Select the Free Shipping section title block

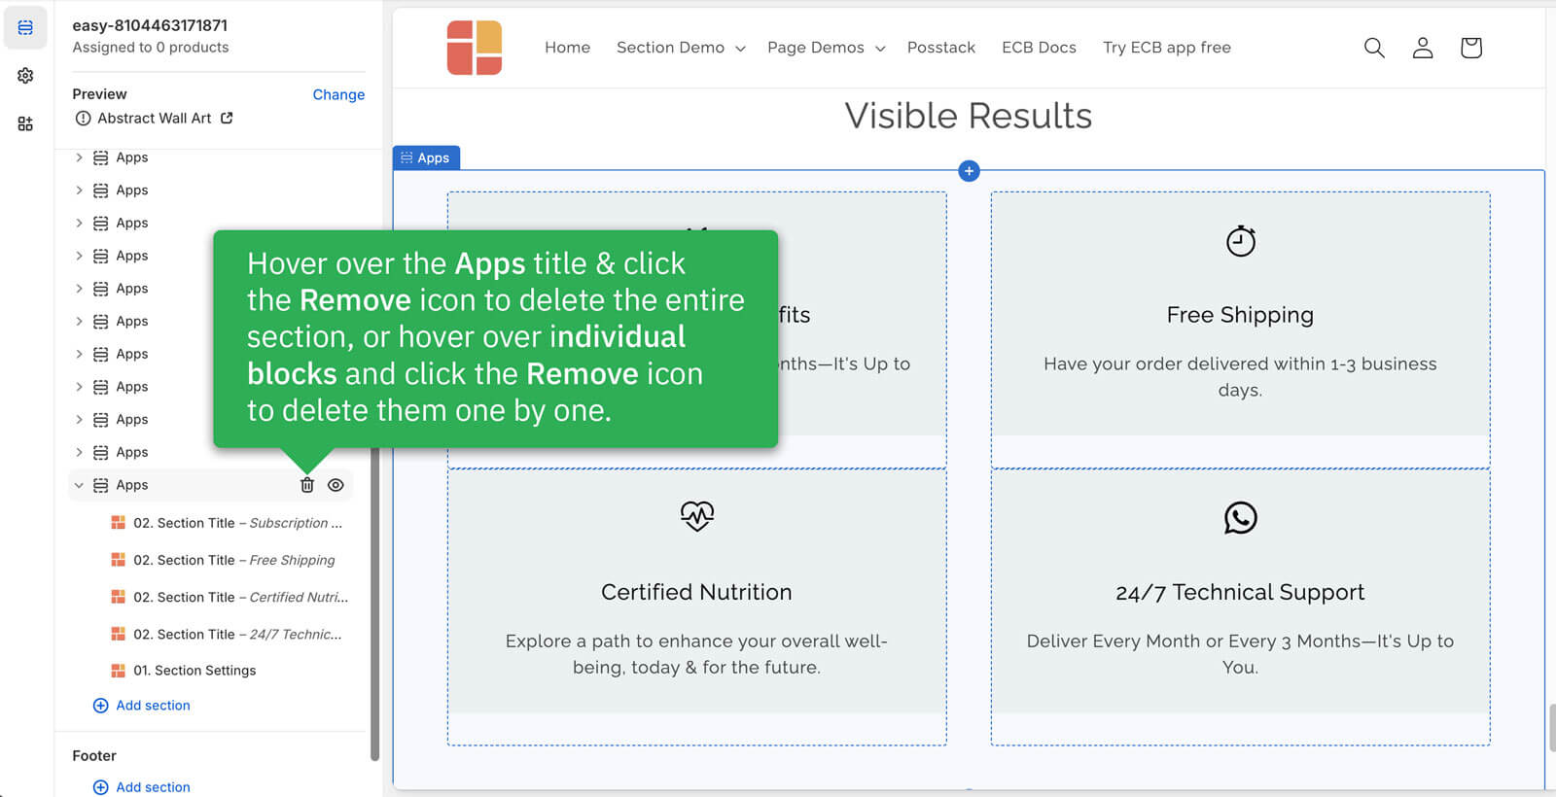[233, 560]
